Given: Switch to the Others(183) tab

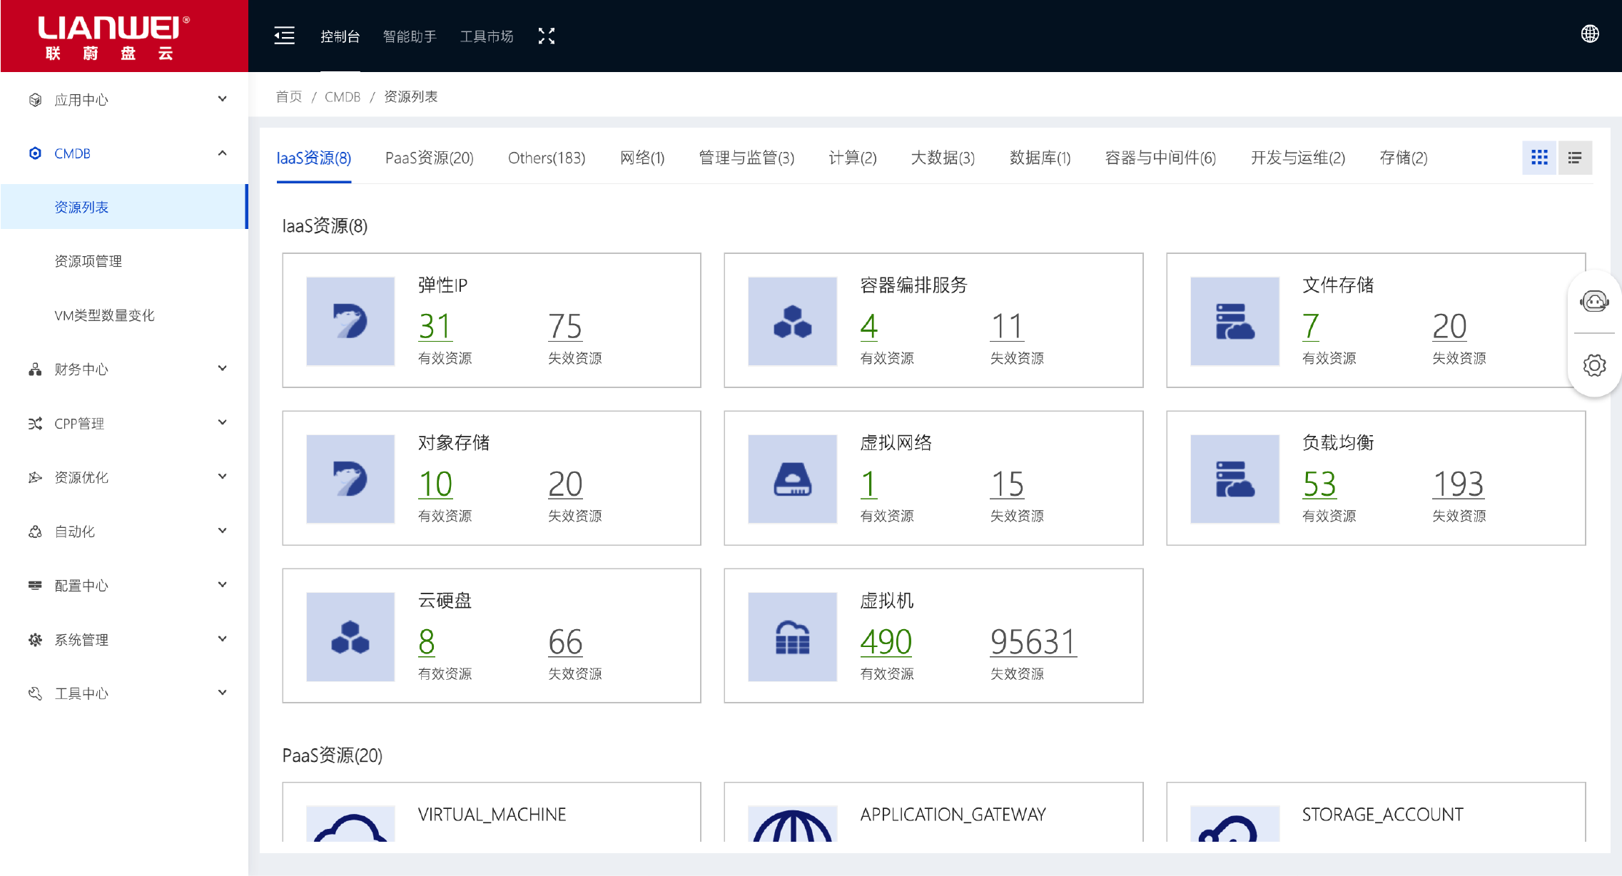Looking at the screenshot, I should [x=547, y=158].
